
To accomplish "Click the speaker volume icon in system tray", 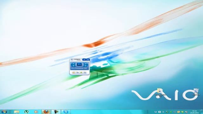I will (163, 112).
